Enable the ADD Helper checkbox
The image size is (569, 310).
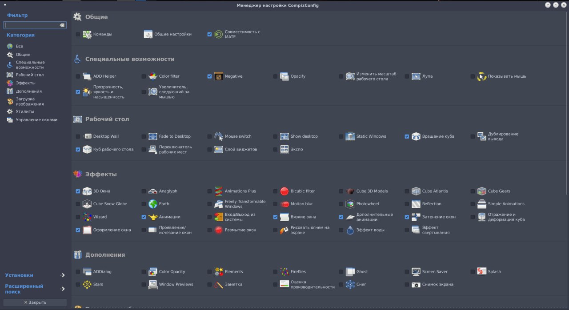click(x=78, y=76)
